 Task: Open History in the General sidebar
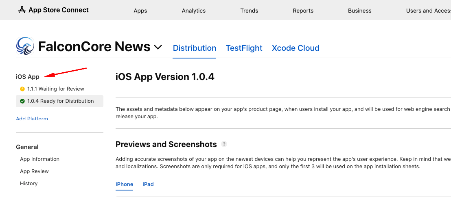tap(28, 184)
